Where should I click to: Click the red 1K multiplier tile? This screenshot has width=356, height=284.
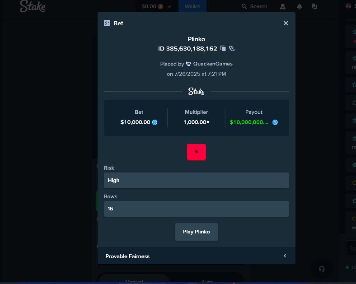(197, 152)
